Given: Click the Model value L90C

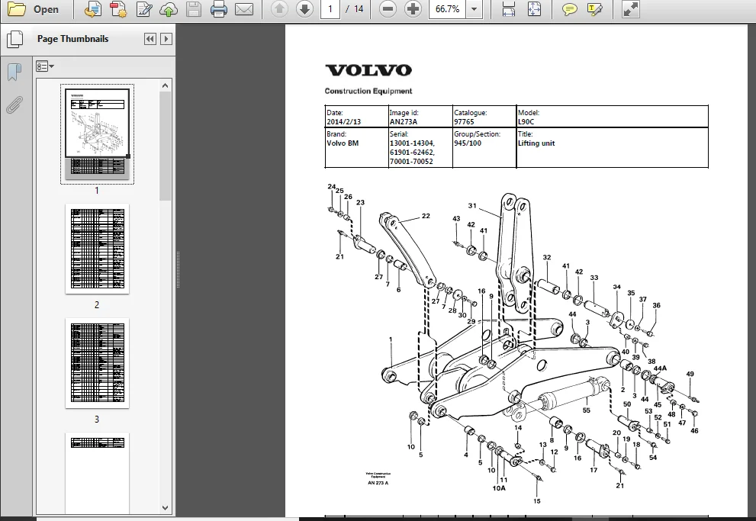Looking at the screenshot, I should [526, 122].
